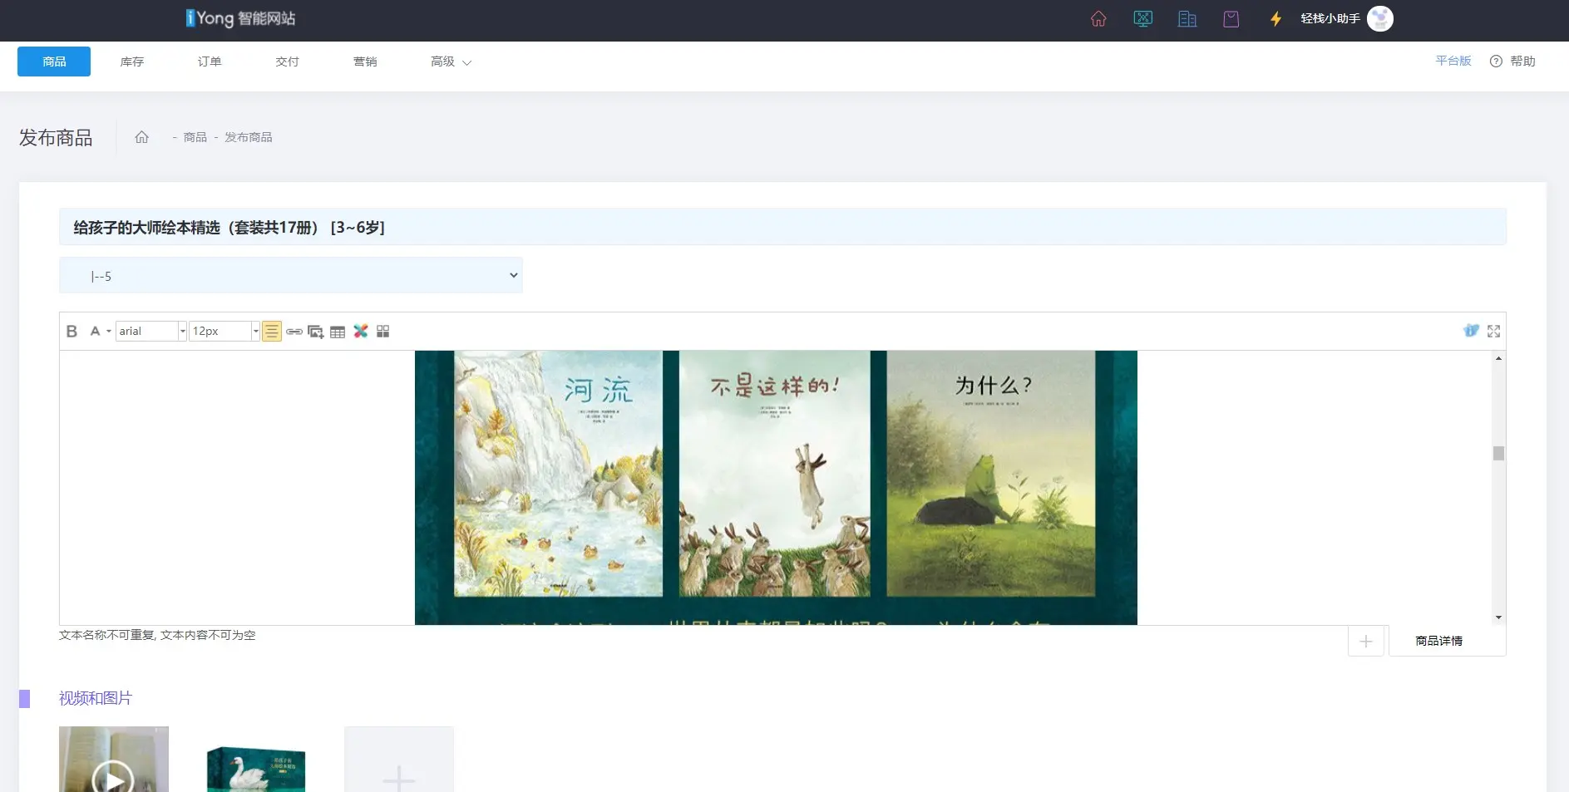
Task: Open the arial font family dropdown
Action: [151, 332]
